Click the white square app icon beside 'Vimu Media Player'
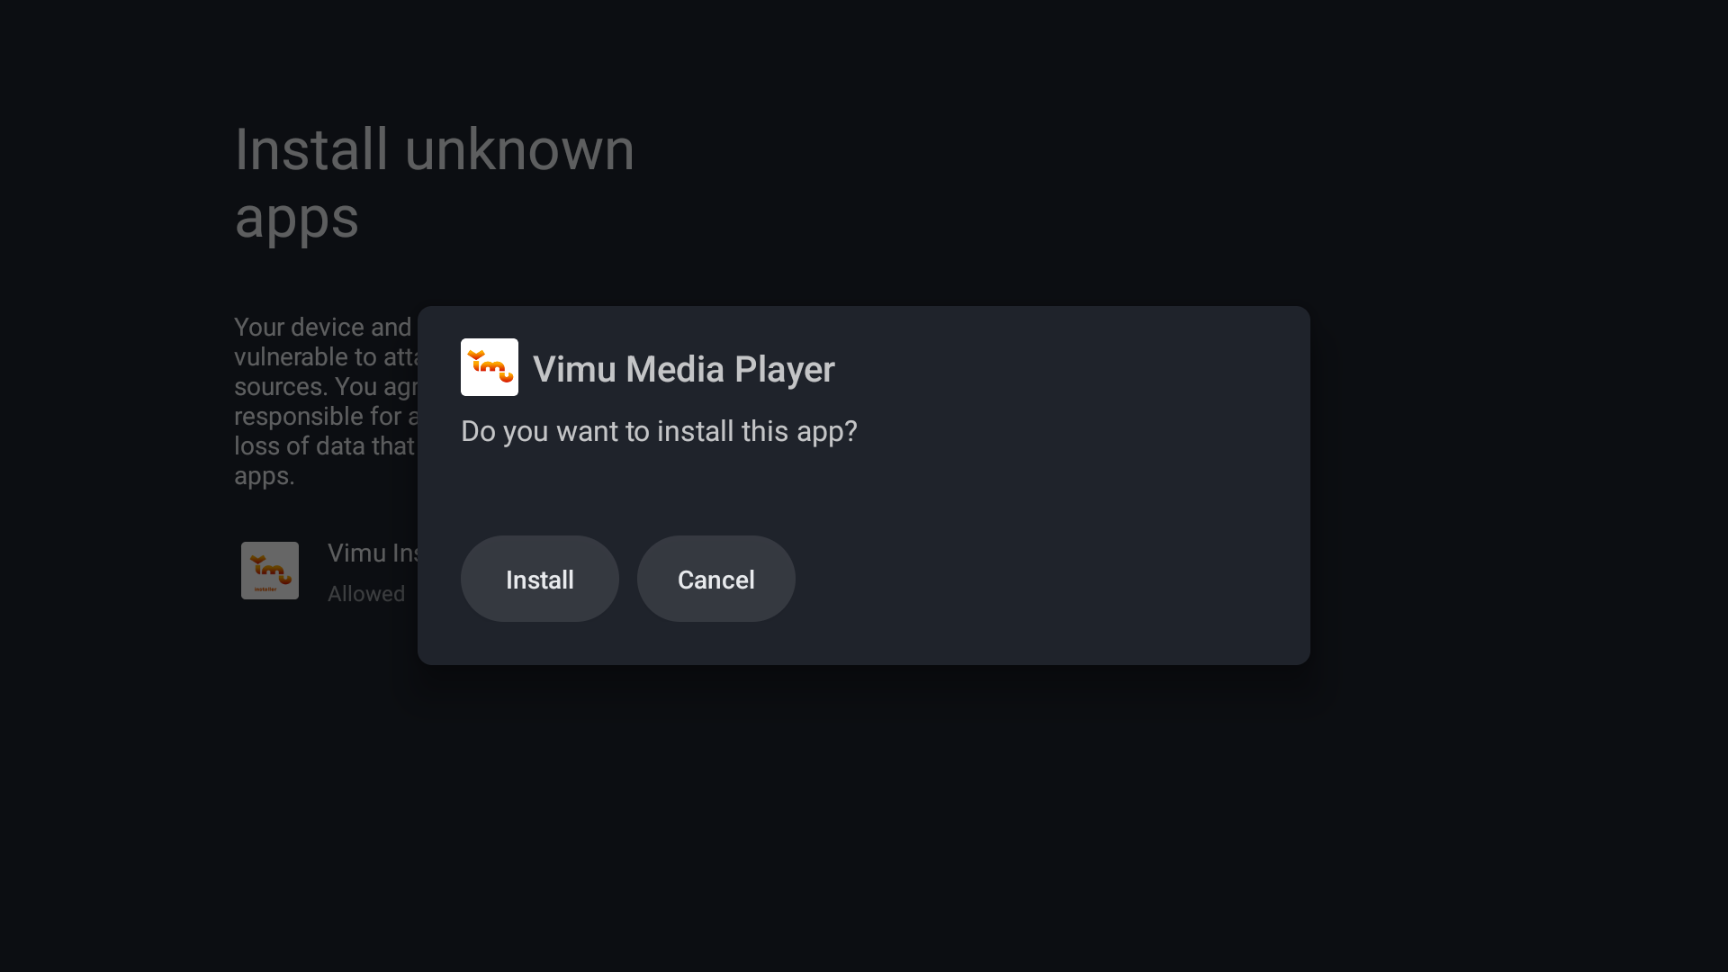 pyautogui.click(x=489, y=366)
